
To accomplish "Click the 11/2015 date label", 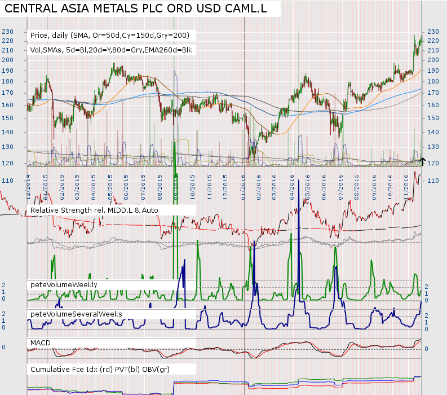I will 210,187.
